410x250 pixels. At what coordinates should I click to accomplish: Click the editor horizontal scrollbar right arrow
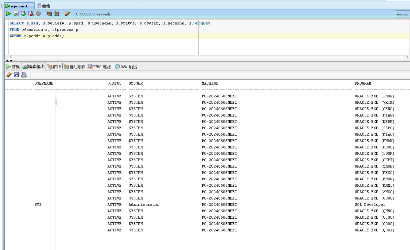407,57
